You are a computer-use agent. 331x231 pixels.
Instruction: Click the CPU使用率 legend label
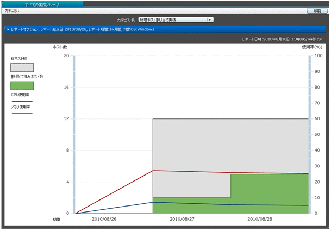pos(21,95)
